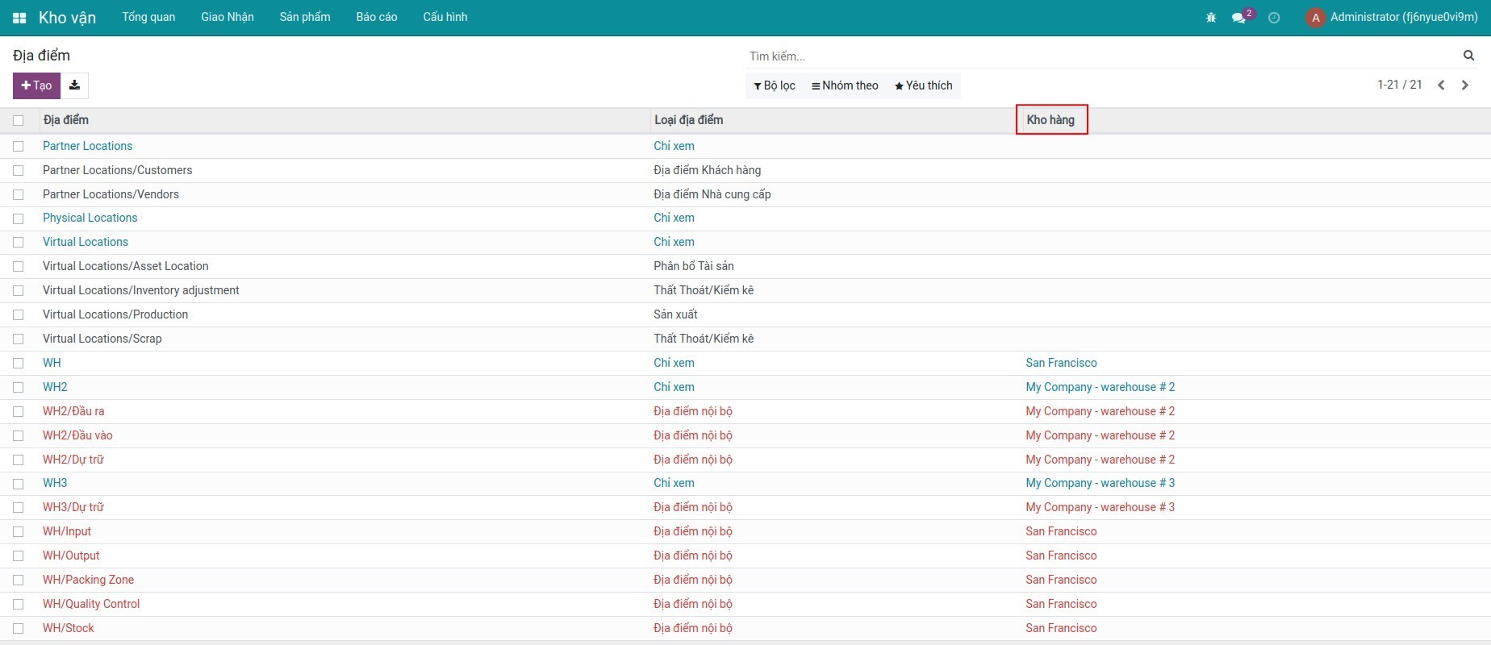Go to next page arrow
This screenshot has width=1491, height=645.
click(x=1465, y=85)
